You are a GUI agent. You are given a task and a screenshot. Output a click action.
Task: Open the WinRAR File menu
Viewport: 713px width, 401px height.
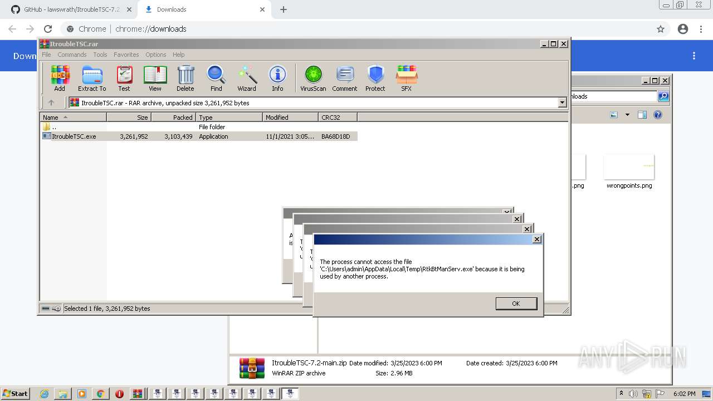pyautogui.click(x=46, y=55)
